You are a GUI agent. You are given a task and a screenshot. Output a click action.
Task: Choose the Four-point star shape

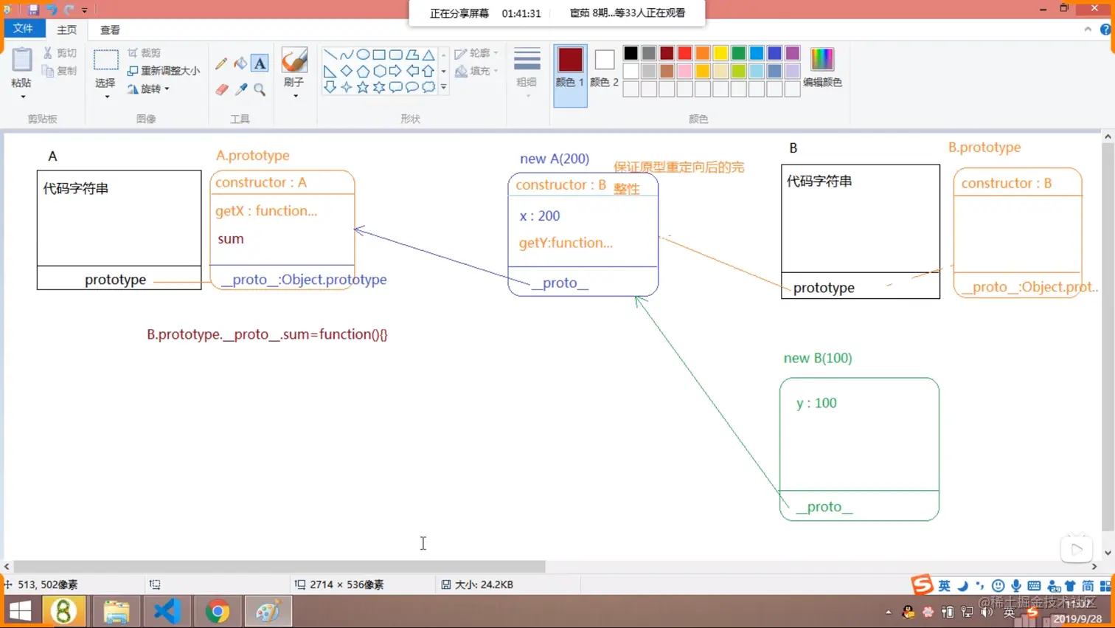(x=347, y=87)
